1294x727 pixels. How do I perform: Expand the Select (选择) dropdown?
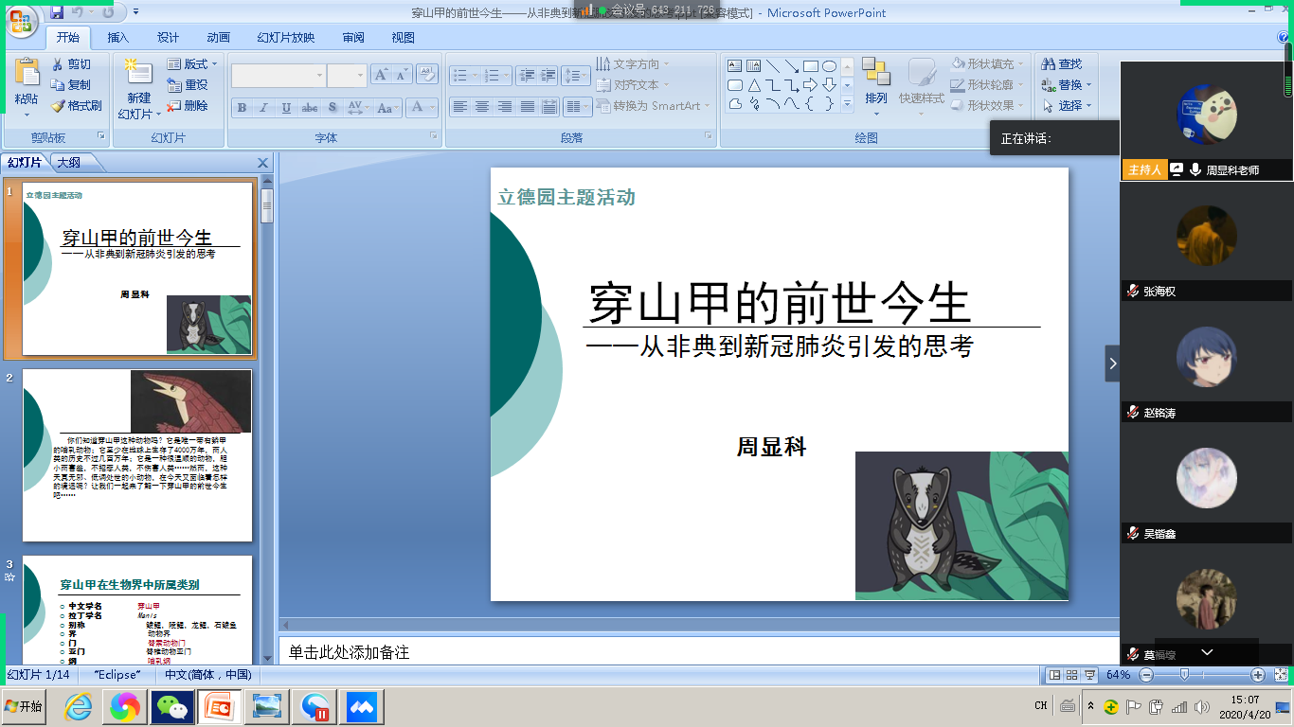[1068, 105]
